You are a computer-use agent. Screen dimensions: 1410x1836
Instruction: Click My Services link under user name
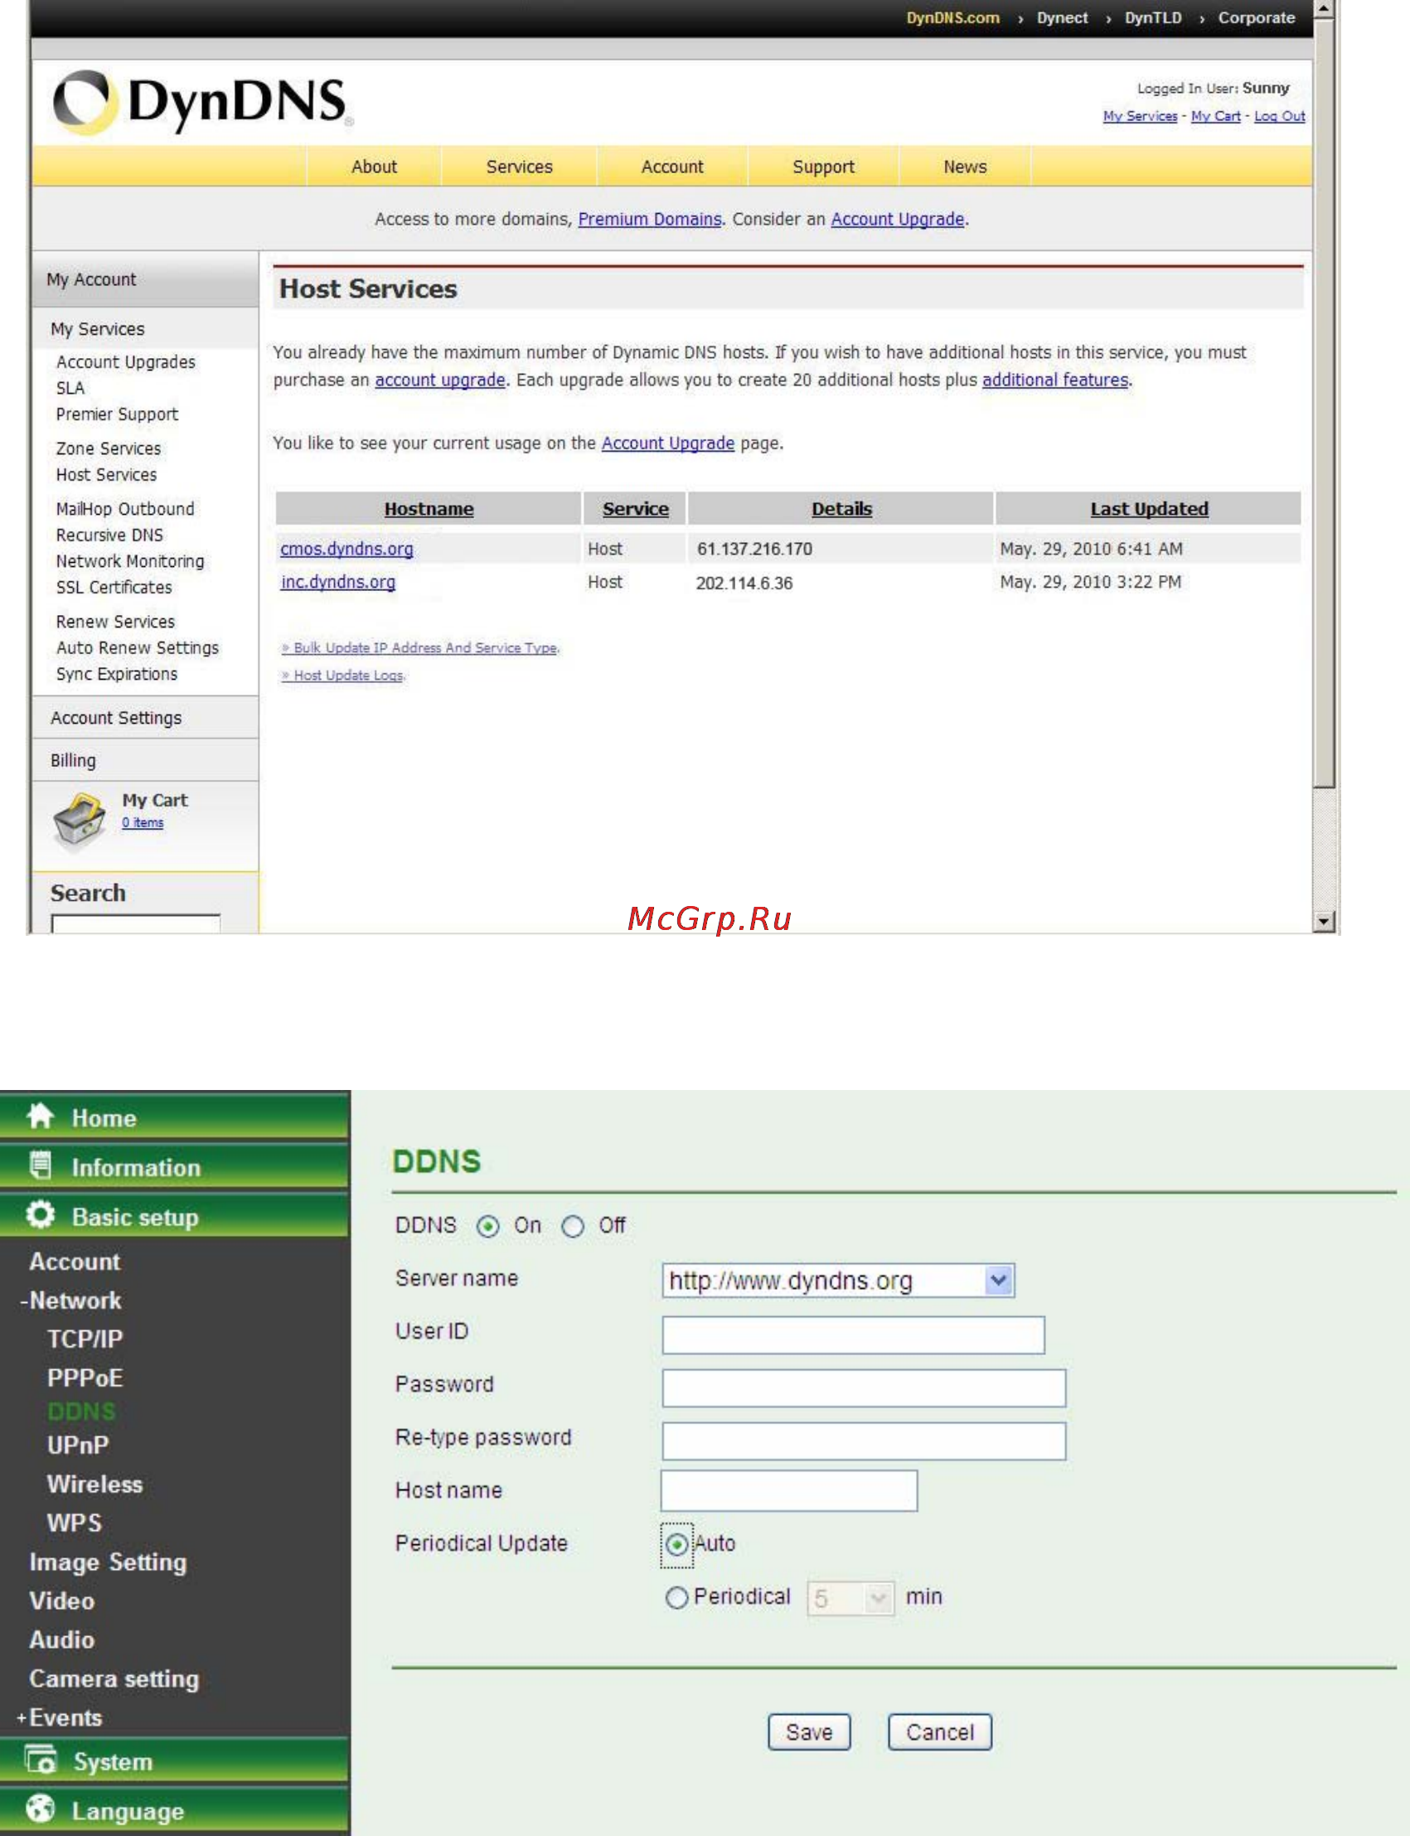point(1140,116)
